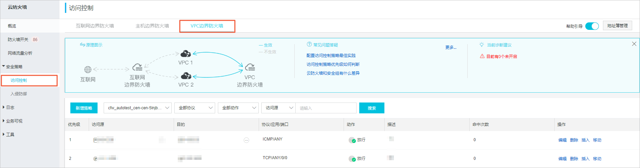Click the ellipsis icon in rule 1 destination

click(x=246, y=140)
